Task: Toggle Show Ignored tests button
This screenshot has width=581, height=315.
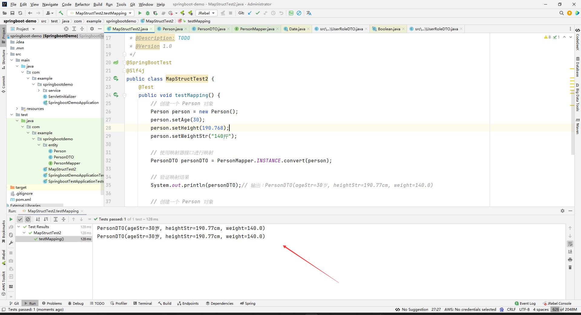Action: [28, 219]
